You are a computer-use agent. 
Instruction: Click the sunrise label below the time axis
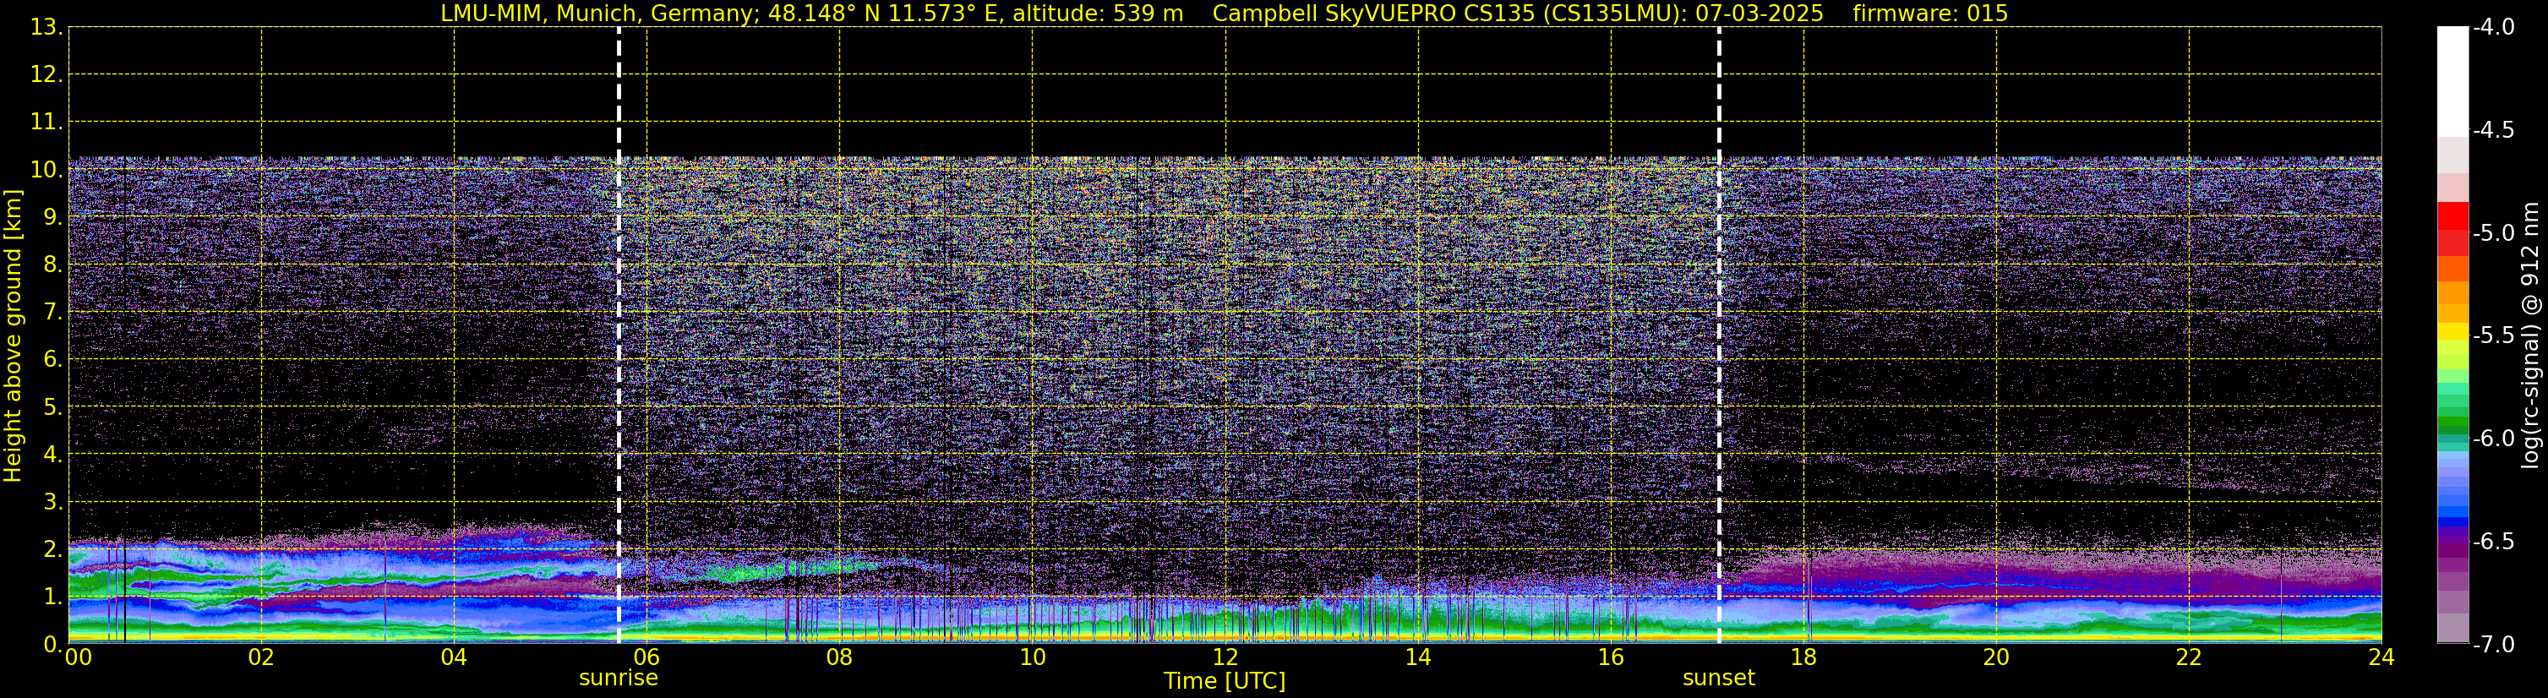(619, 679)
